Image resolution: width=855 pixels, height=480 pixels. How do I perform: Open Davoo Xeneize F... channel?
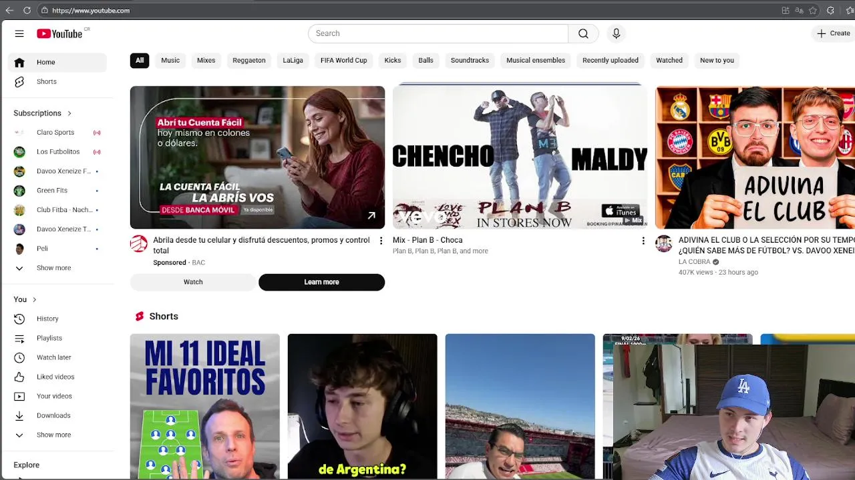(x=57, y=171)
